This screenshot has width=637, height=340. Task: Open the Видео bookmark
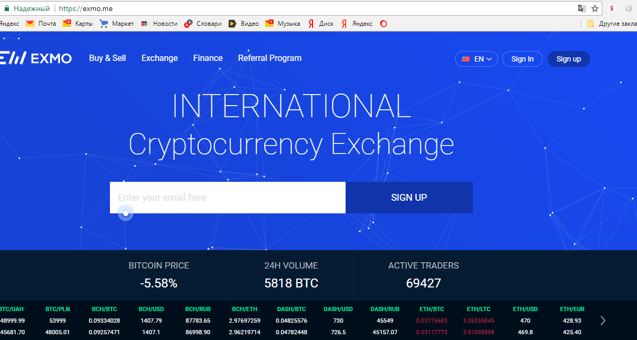pos(244,24)
